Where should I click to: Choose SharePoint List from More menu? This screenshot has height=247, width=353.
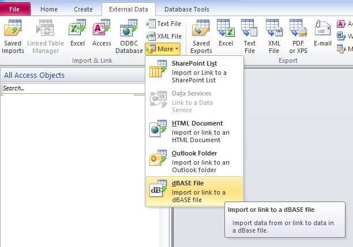pyautogui.click(x=194, y=71)
